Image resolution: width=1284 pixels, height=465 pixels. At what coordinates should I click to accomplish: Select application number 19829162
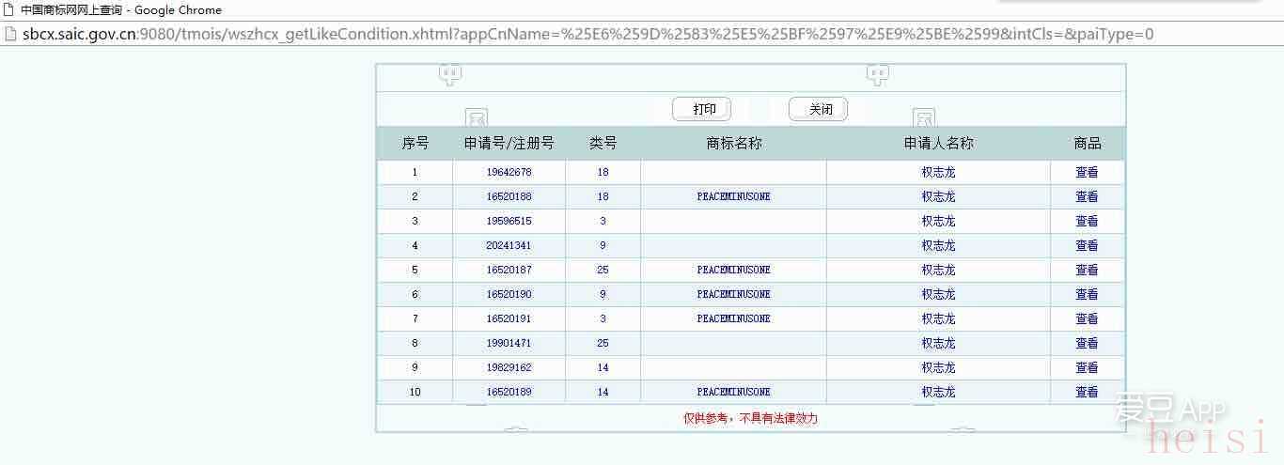(x=509, y=368)
